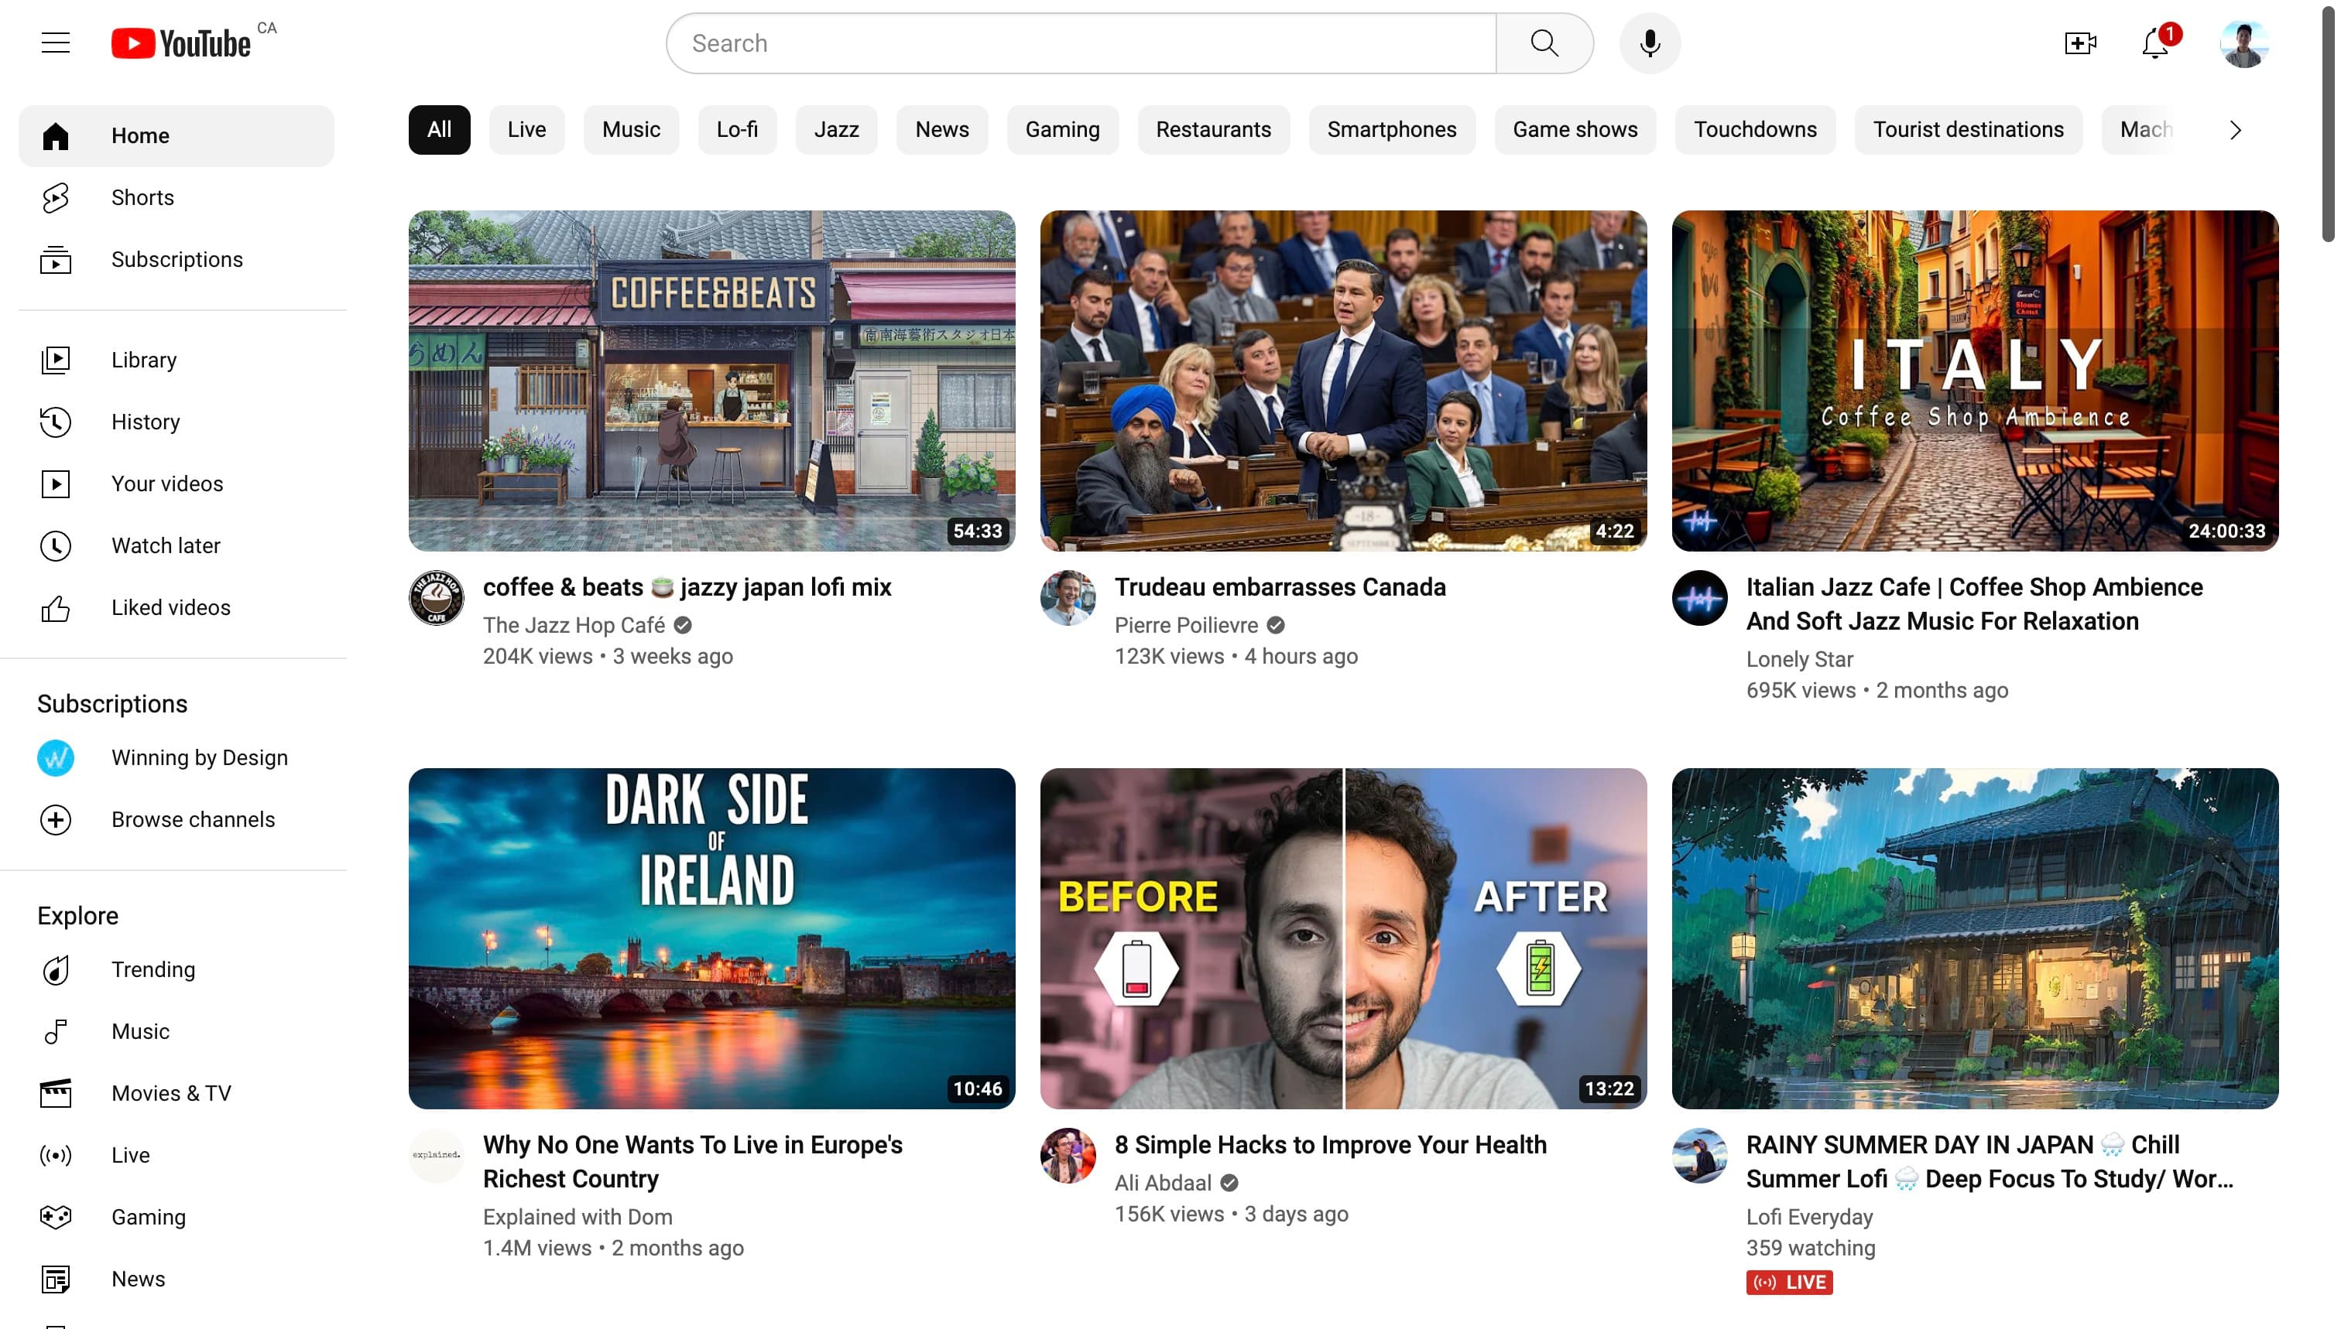This screenshot has height=1329, width=2341.
Task: Open 'coffee & beats jazzy japan lofi mix' title
Action: point(687,587)
